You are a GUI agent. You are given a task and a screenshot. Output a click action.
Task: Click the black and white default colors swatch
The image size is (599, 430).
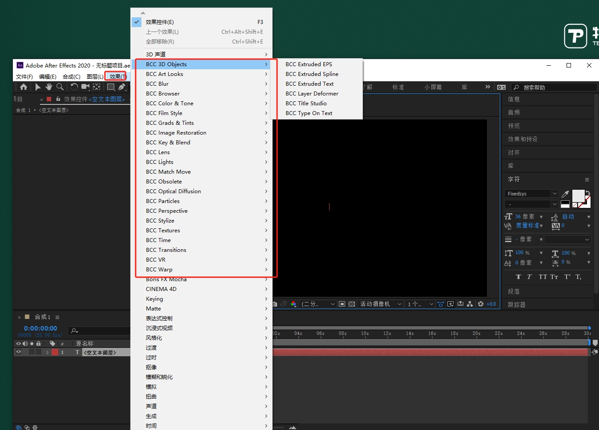tap(565, 204)
